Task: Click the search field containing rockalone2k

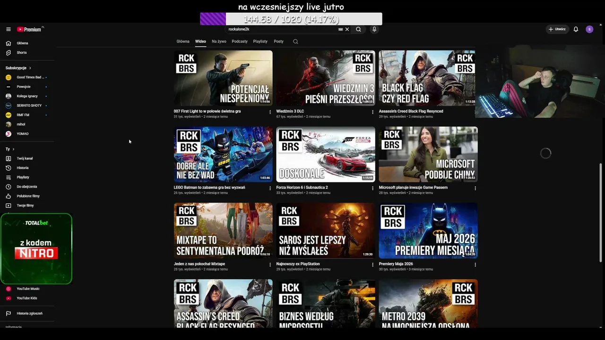Action: coord(281,29)
